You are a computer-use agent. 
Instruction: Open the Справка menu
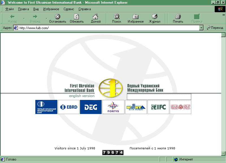tap(84, 9)
